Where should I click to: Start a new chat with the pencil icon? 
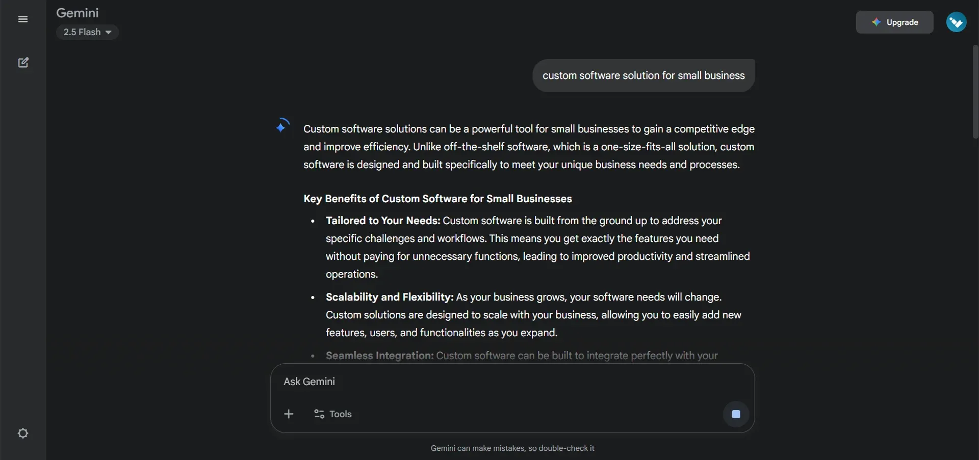tap(23, 63)
